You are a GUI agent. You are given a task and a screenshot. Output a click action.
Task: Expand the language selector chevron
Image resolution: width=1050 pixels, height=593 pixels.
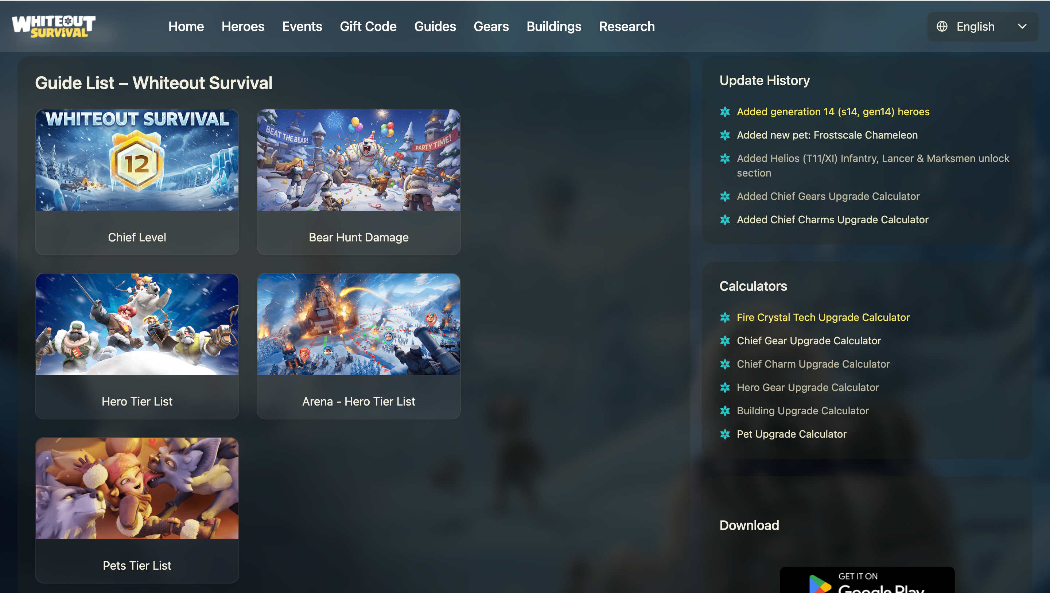(1023, 26)
